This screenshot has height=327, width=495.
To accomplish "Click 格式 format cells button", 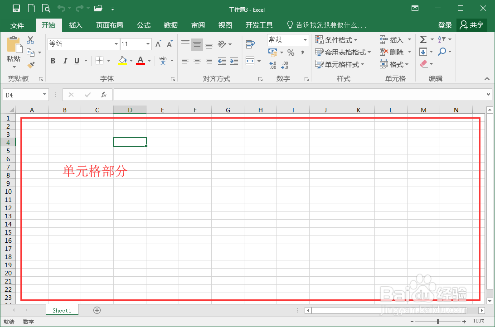I will [393, 65].
